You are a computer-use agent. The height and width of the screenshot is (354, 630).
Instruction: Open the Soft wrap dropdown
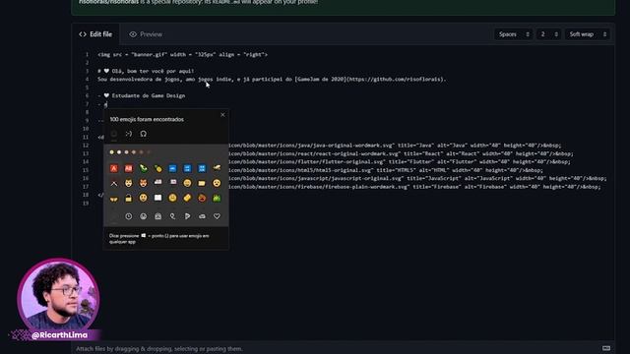(587, 34)
